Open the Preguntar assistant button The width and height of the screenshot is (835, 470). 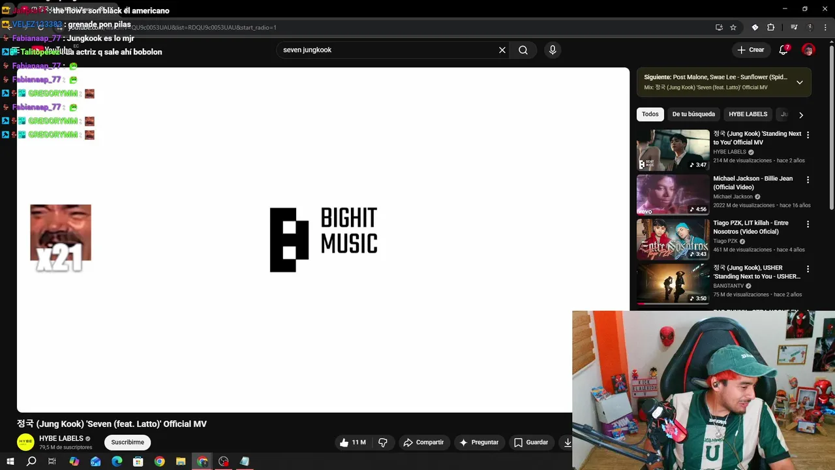pyautogui.click(x=479, y=443)
